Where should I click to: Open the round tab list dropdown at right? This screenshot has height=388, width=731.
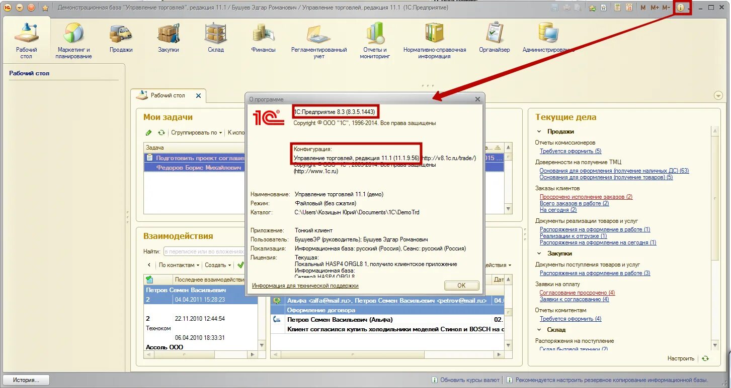click(x=718, y=95)
